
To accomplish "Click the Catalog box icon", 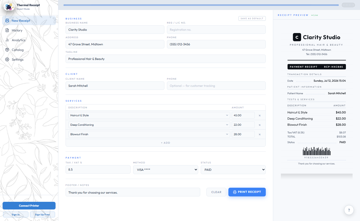I will pos(7,50).
